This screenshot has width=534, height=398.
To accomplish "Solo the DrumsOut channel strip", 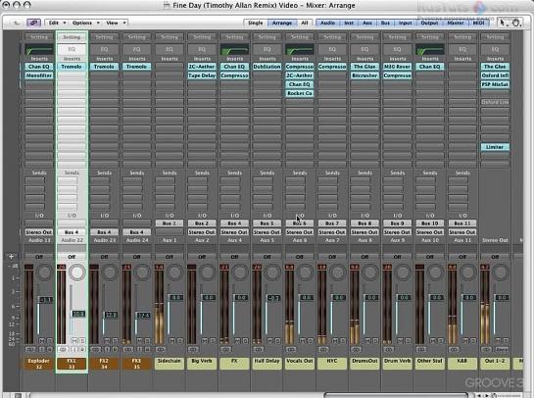I will pyautogui.click(x=375, y=340).
